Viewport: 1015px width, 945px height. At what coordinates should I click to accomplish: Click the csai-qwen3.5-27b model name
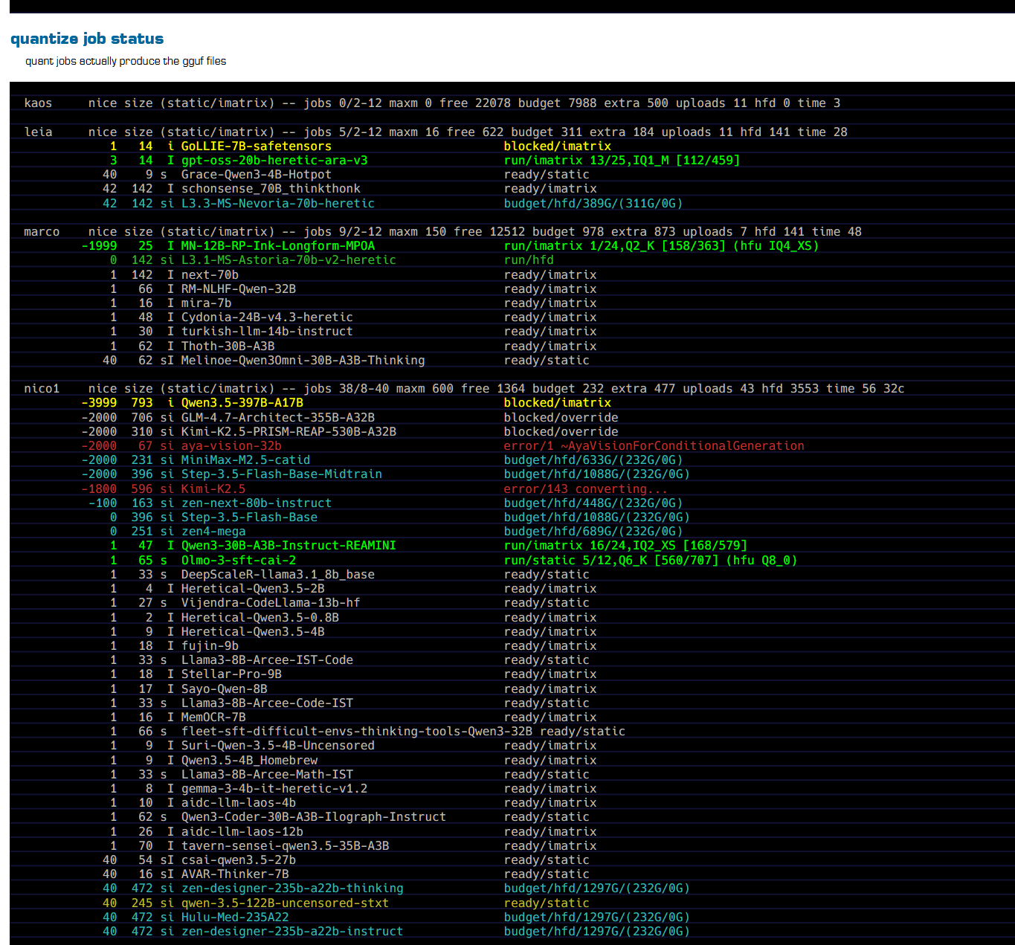pyautogui.click(x=239, y=860)
